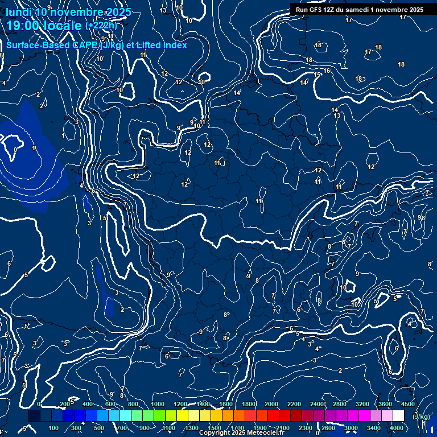This screenshot has width=437, height=437.
Task: Select the '(+222h)' forecast offset text
Action: (101, 26)
